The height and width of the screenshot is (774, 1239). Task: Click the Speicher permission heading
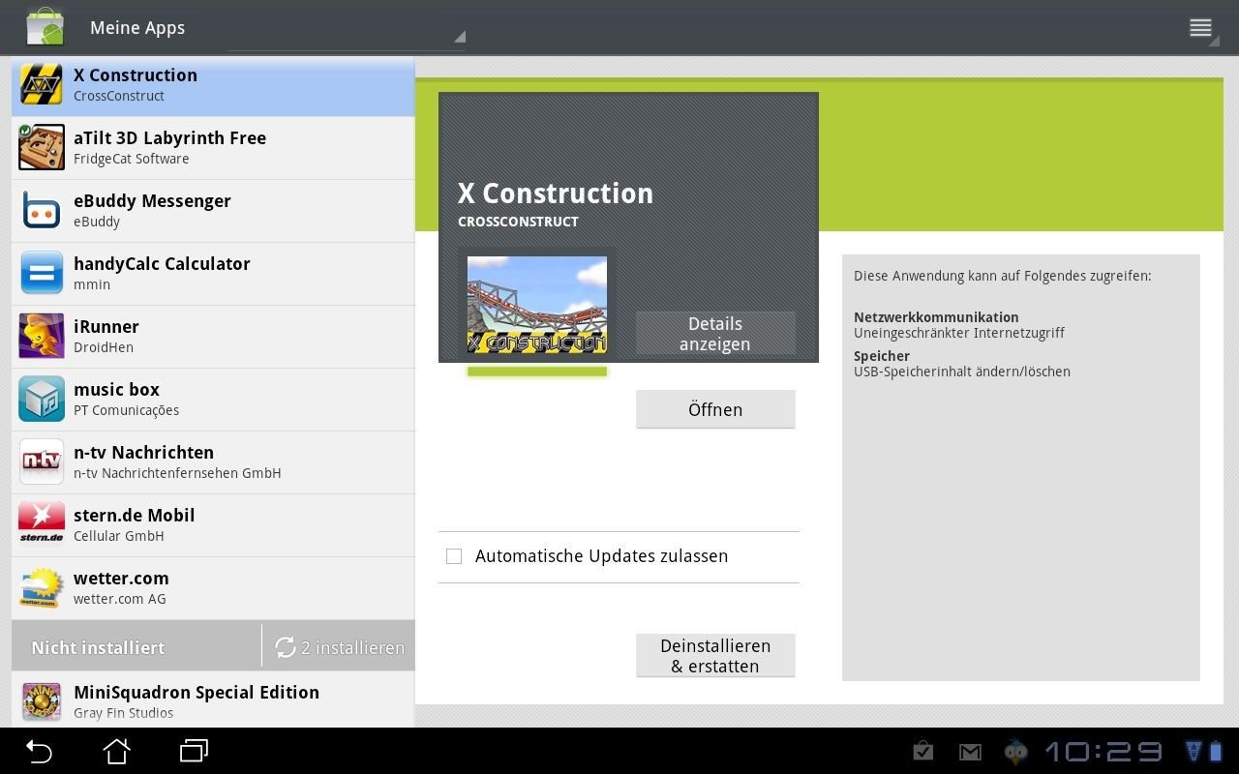tap(882, 356)
